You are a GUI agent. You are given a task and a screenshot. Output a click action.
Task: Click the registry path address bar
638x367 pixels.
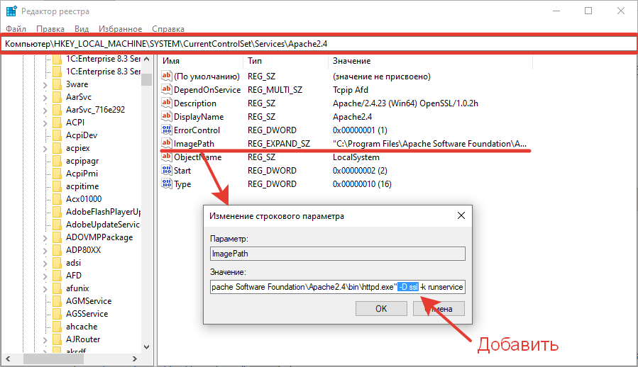319,44
